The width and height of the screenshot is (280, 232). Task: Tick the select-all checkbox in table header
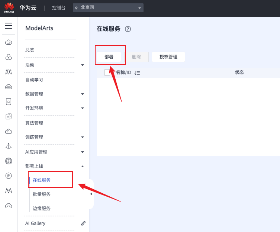[x=107, y=72]
